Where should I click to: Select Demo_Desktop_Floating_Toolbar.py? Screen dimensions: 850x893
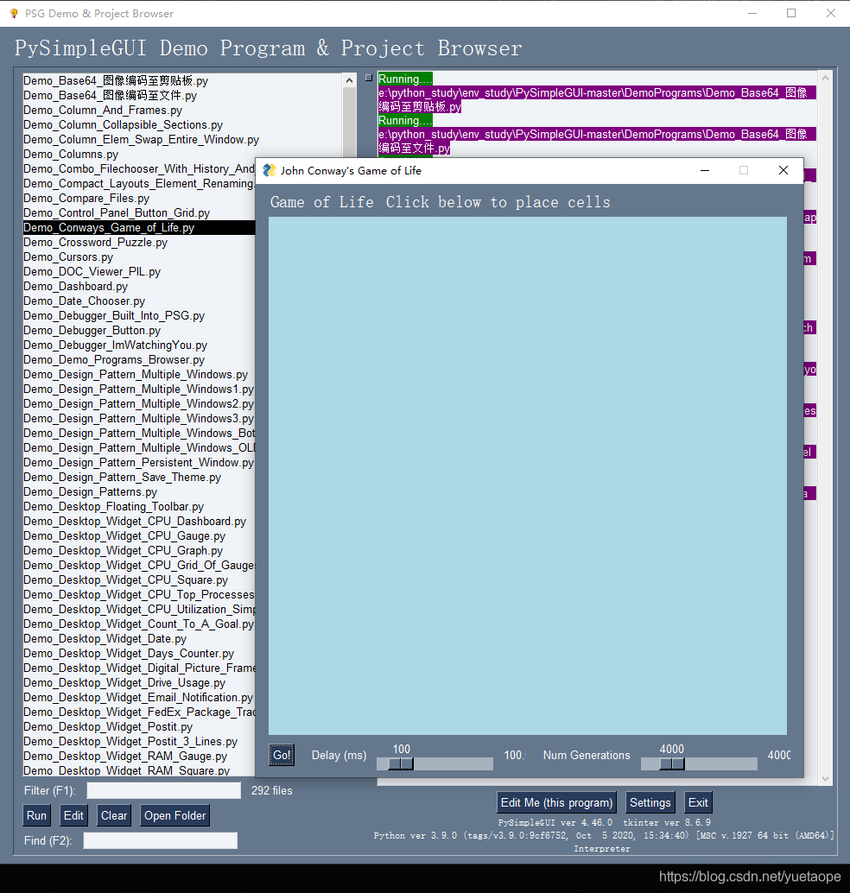113,507
